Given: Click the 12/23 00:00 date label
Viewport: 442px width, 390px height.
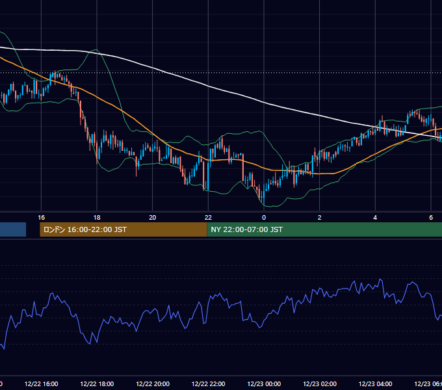Looking at the screenshot, I should pos(264,383).
